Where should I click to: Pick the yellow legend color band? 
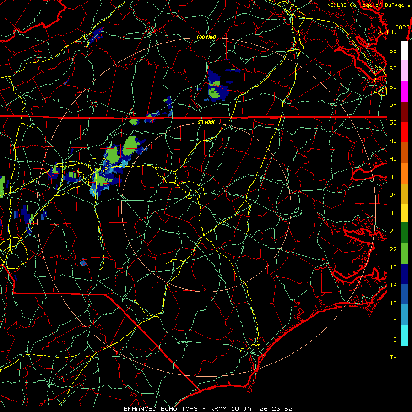point(404,213)
